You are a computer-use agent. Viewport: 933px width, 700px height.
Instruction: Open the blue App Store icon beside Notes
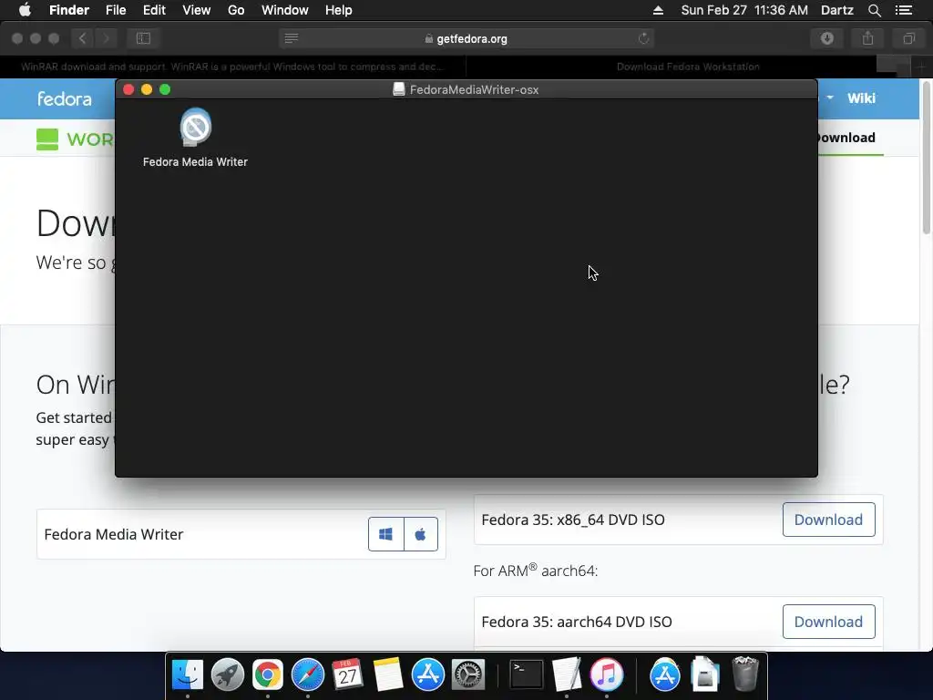[x=428, y=675]
